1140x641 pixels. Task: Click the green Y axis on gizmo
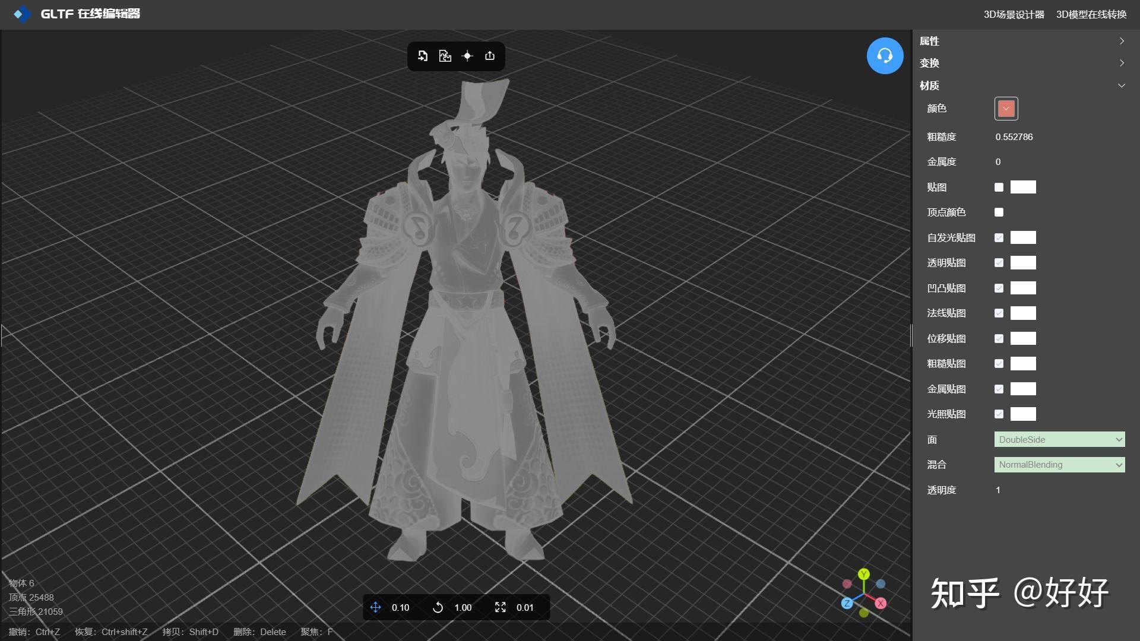864,574
